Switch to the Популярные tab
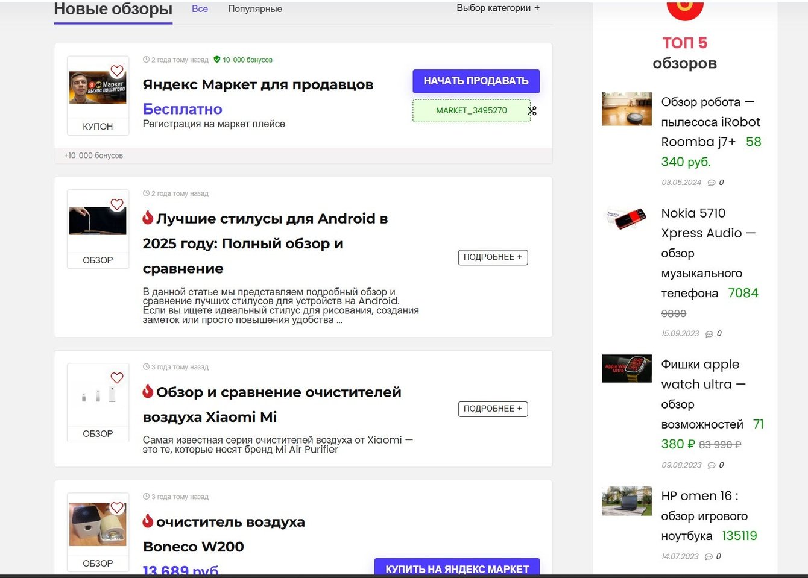Viewport: 808px width, 578px height. click(255, 9)
